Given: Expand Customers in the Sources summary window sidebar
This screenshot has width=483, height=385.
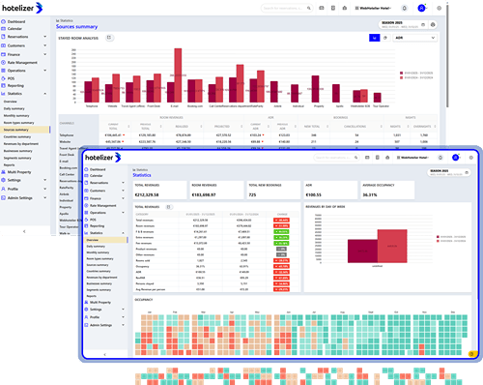Looking at the screenshot, I should pyautogui.click(x=44, y=45).
